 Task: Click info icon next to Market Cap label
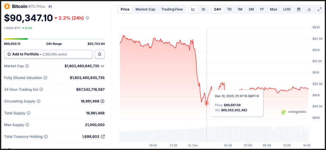coord(27,66)
